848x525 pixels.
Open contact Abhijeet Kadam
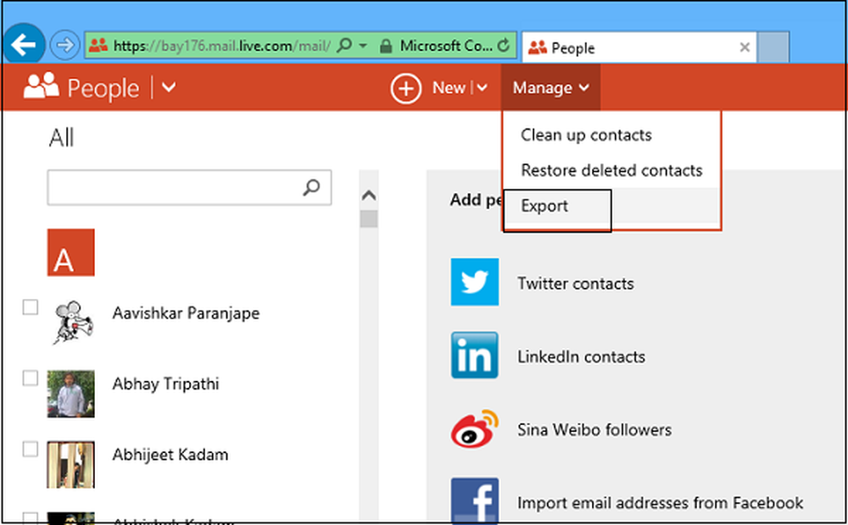click(x=170, y=455)
